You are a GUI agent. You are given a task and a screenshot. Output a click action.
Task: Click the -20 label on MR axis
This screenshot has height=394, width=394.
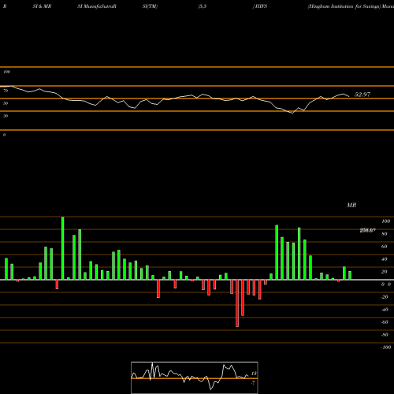(x=385, y=297)
